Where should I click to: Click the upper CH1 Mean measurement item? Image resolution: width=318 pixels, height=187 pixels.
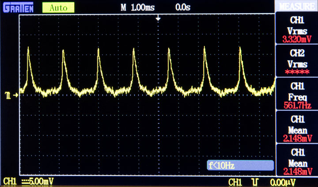point(297,127)
